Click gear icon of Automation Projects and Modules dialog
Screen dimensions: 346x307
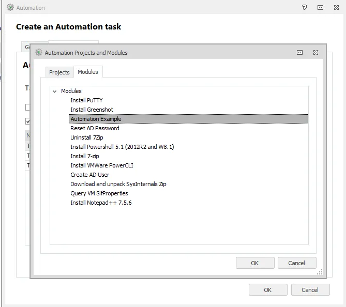38,52
